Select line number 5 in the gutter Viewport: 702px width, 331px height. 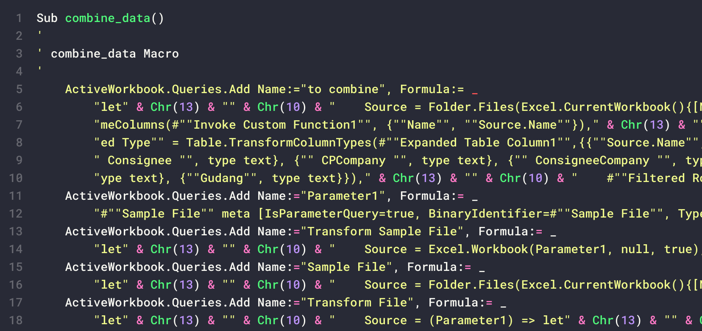(x=19, y=89)
